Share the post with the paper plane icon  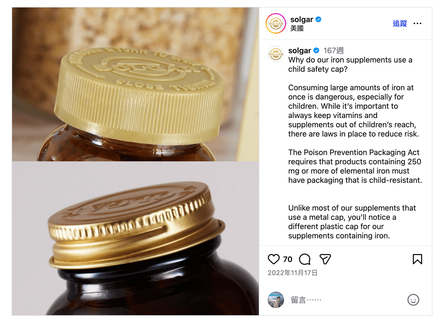(325, 259)
